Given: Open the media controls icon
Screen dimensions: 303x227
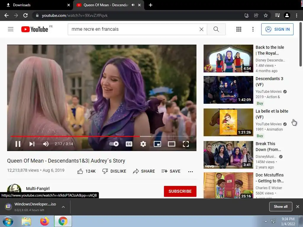Looking at the screenshot, I should tap(277, 15).
